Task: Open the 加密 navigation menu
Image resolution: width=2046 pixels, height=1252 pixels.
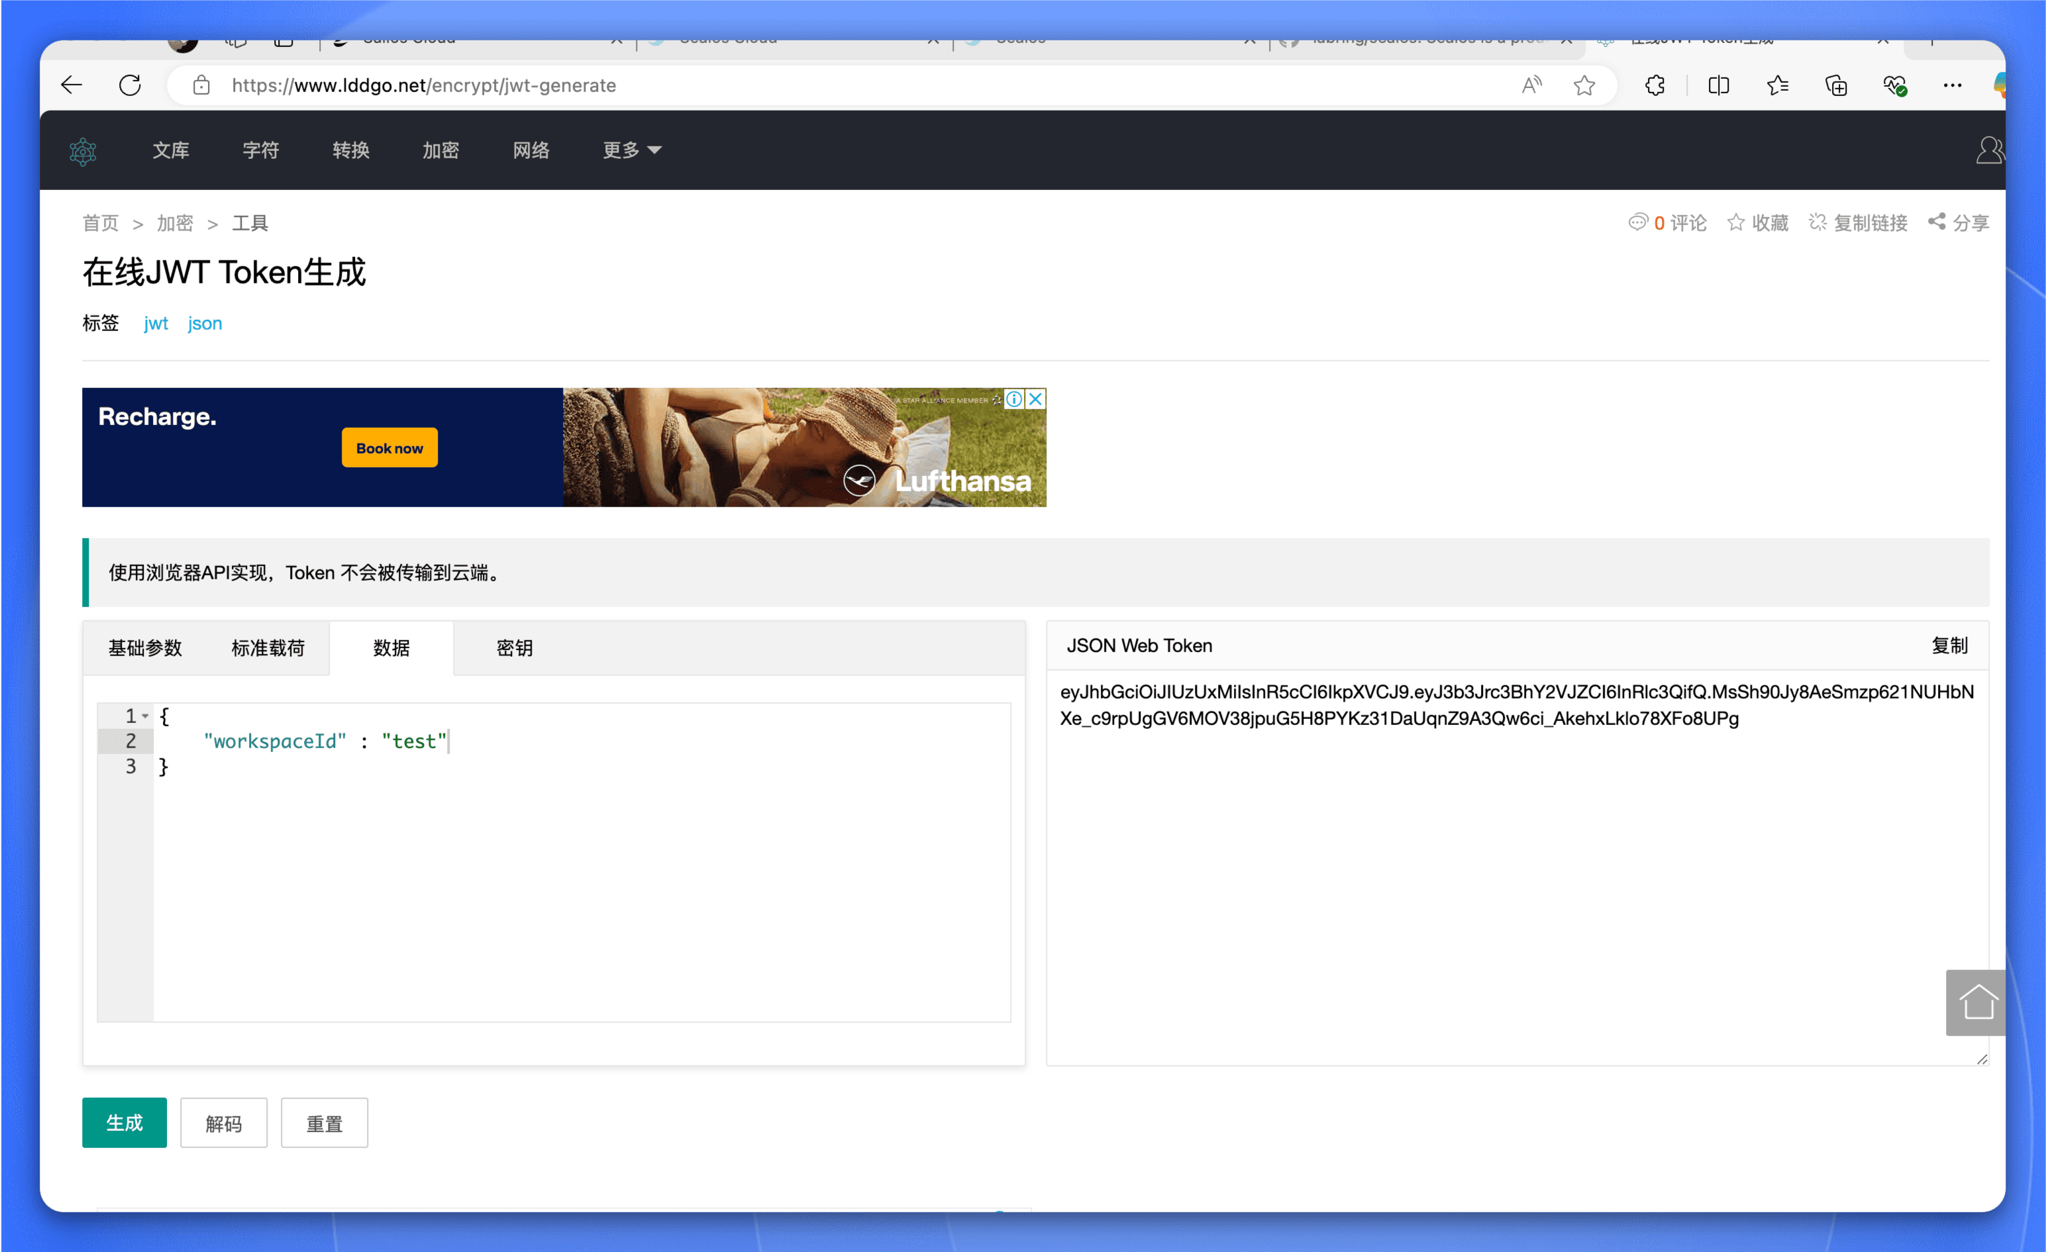Action: click(x=441, y=150)
